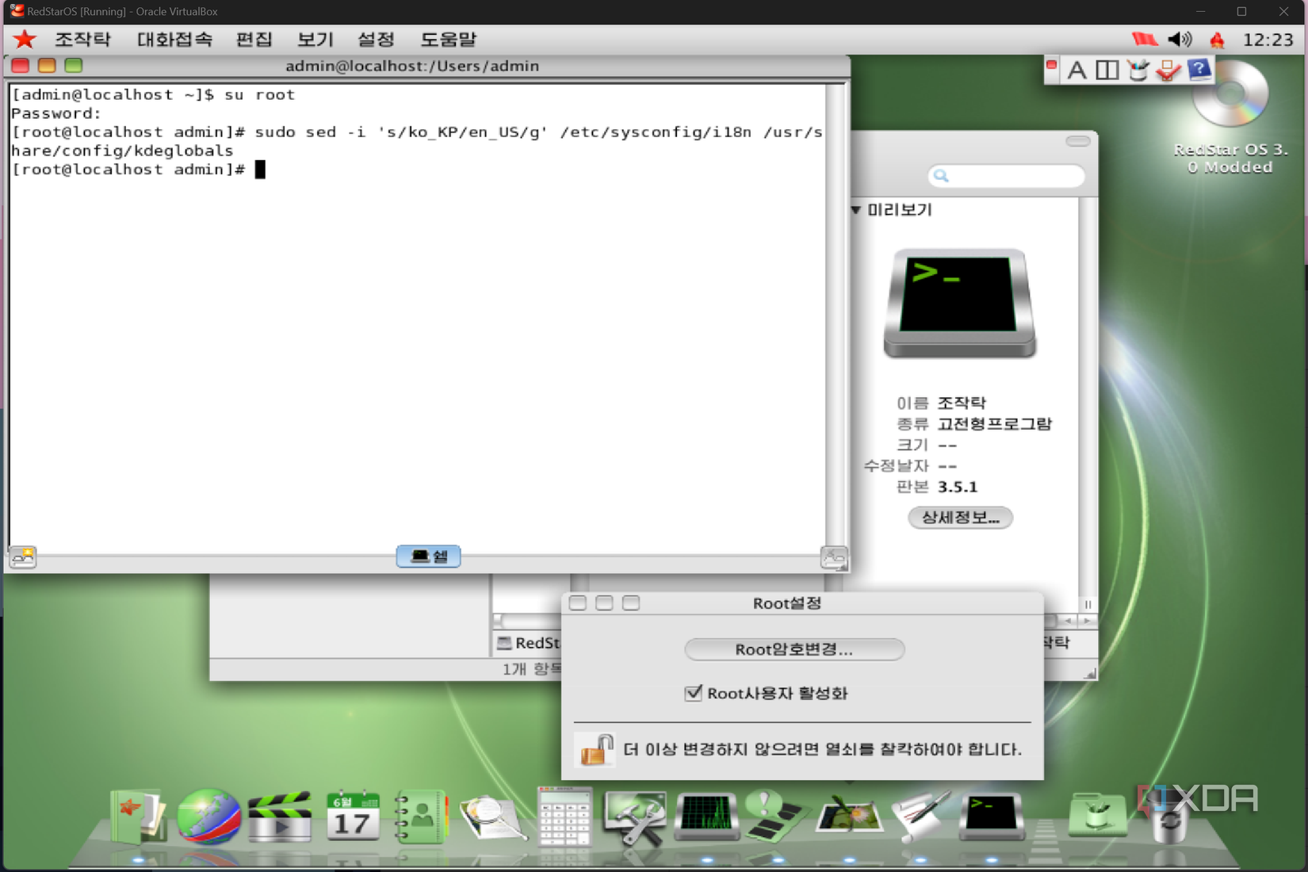Screen dimensions: 1308x872
Task: Mute audio via the speaker tray icon
Action: click(1179, 39)
